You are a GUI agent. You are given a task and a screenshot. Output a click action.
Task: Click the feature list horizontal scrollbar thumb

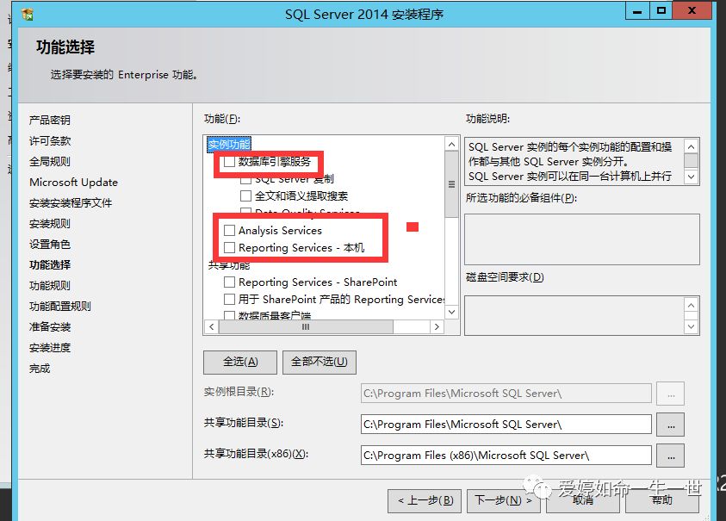(x=306, y=326)
